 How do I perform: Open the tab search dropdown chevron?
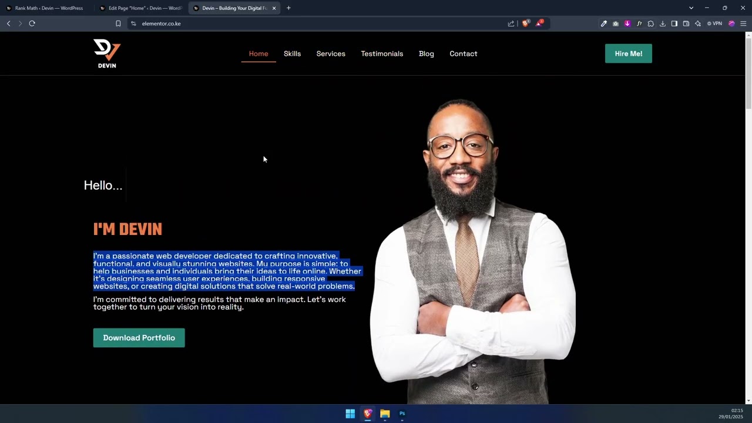click(x=691, y=8)
